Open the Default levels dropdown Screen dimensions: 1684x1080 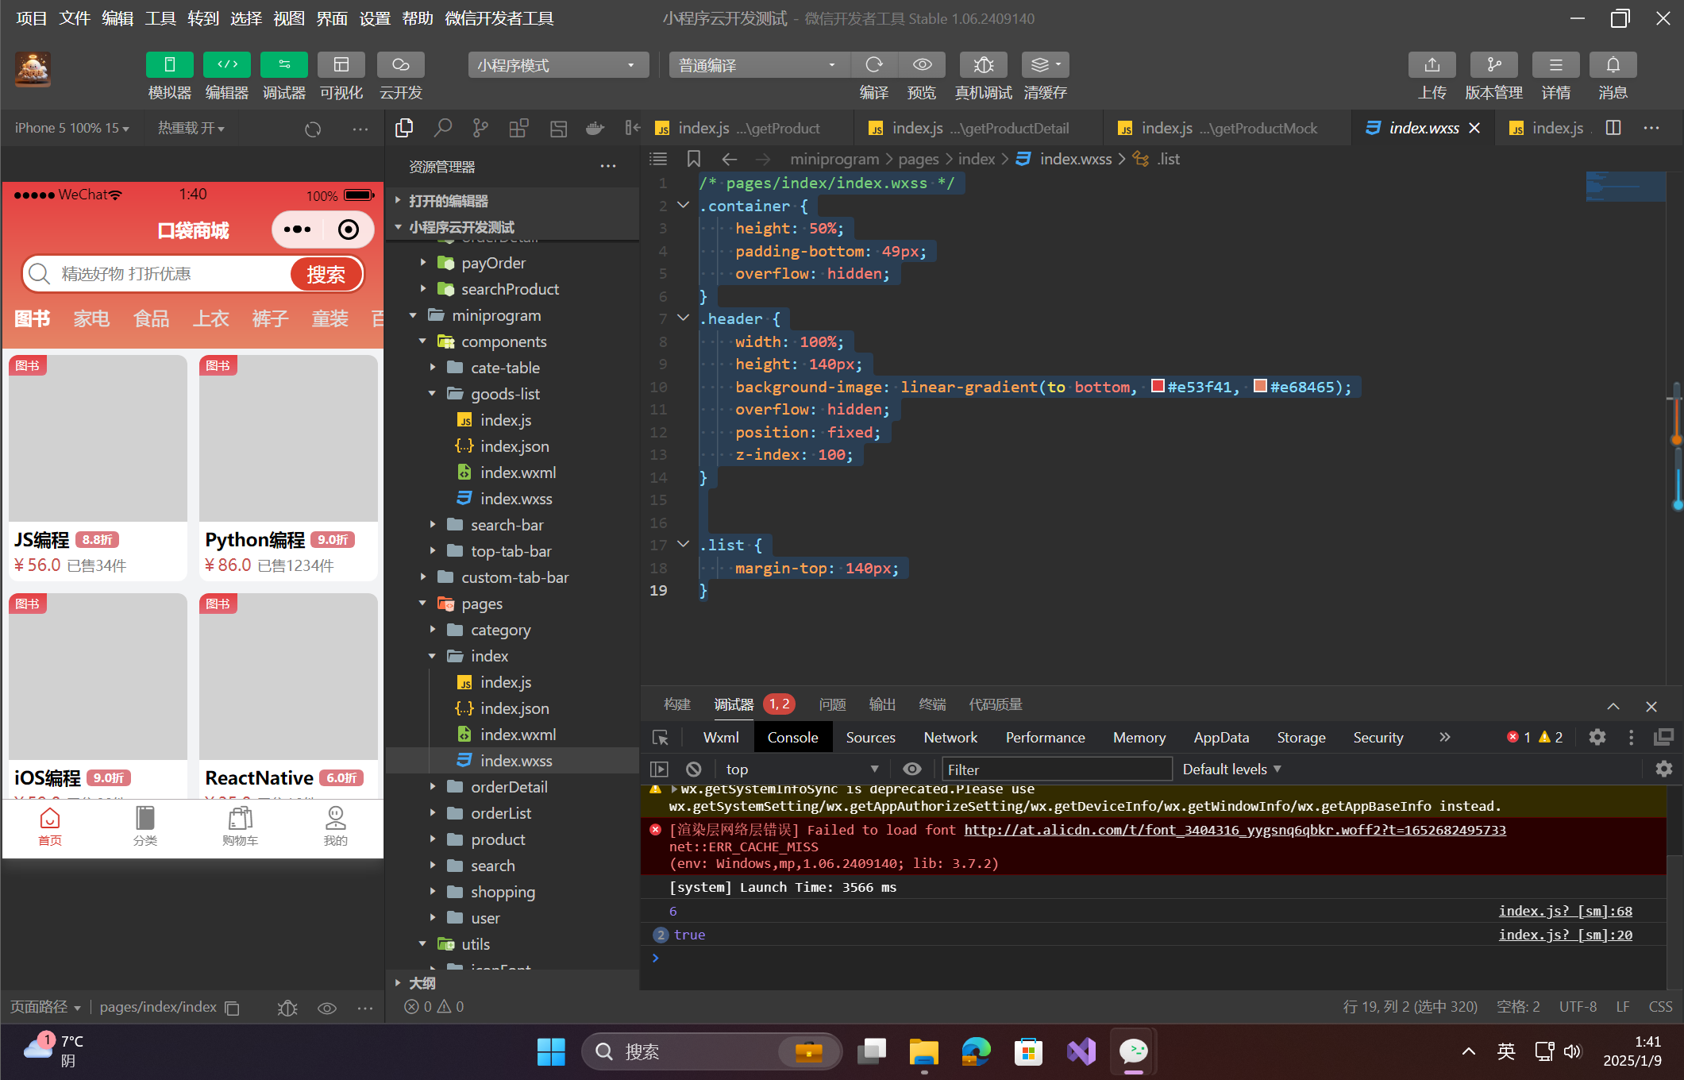click(x=1231, y=769)
